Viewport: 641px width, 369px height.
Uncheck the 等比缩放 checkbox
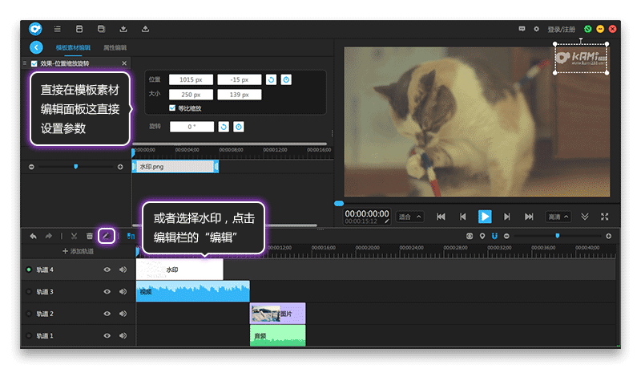click(x=172, y=108)
